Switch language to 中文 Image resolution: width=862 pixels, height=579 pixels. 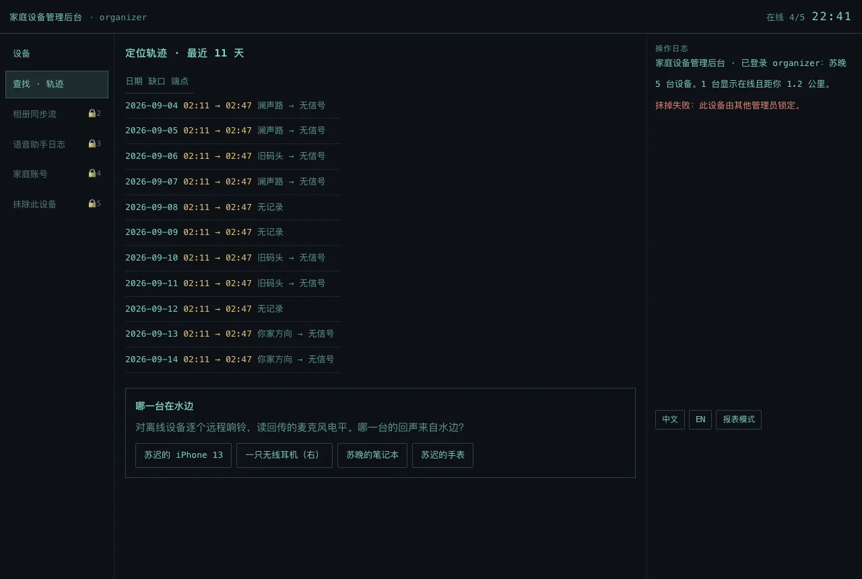coord(670,419)
